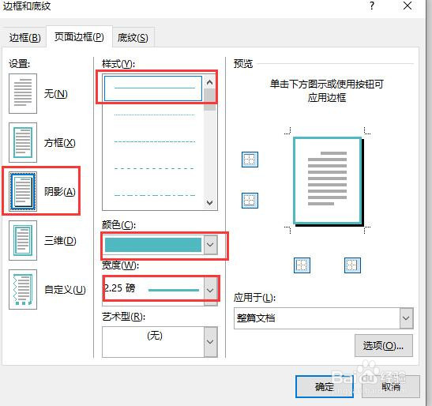Open the 选项(O)... options button
Viewport: 432px width, 406px height.
pos(384,346)
